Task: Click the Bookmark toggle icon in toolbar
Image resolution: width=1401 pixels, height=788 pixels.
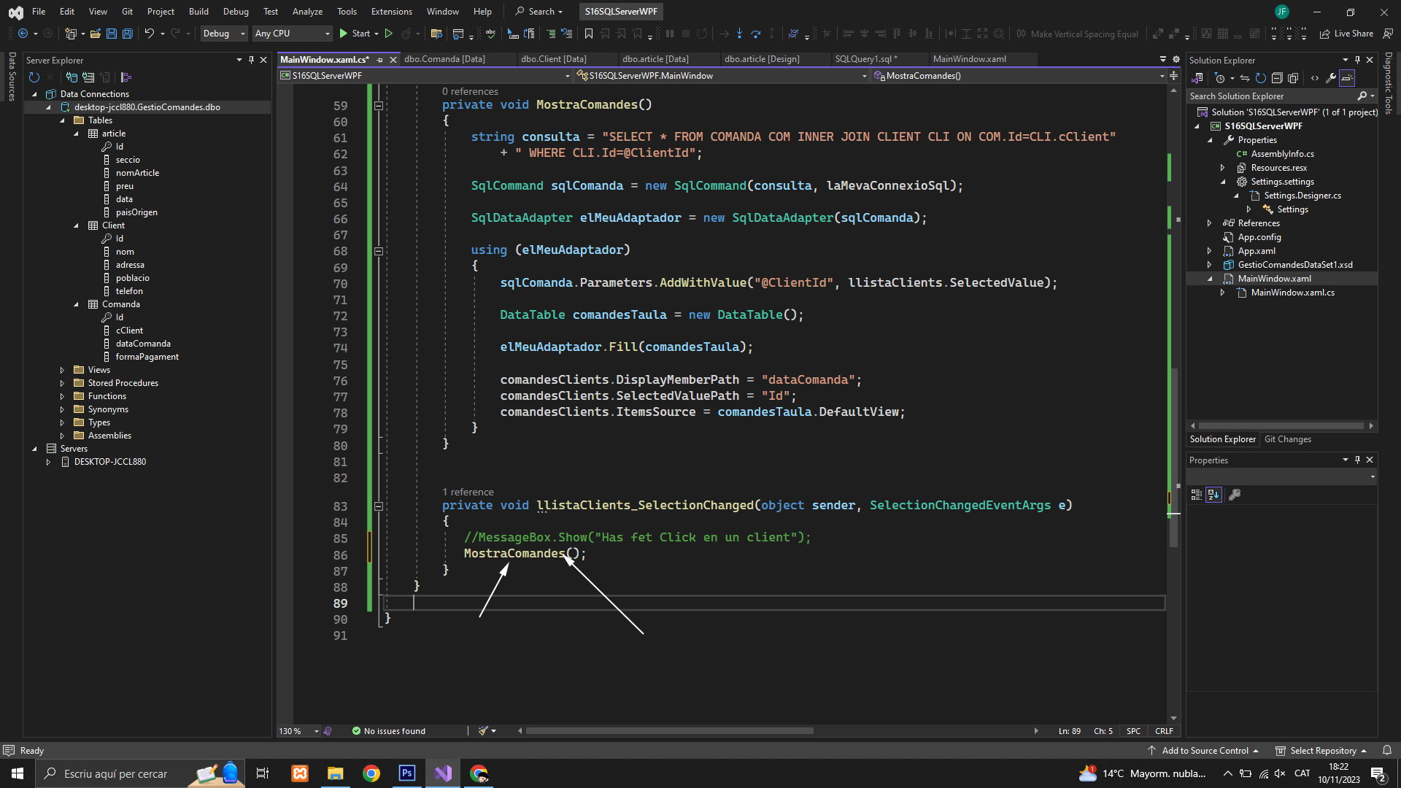Action: [589, 34]
